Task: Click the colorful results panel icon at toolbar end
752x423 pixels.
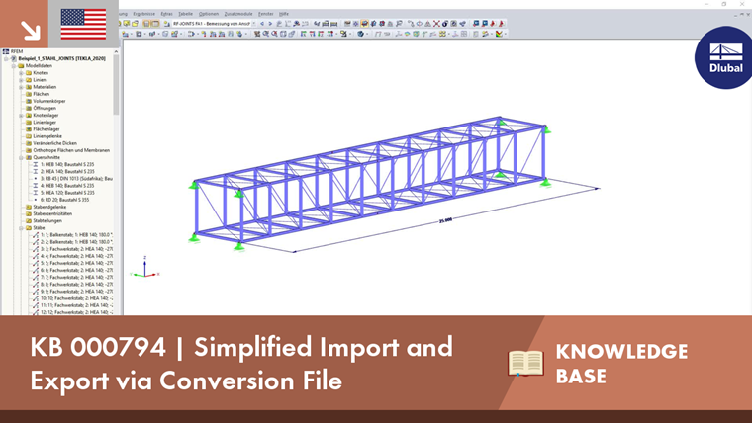Action: click(x=500, y=34)
